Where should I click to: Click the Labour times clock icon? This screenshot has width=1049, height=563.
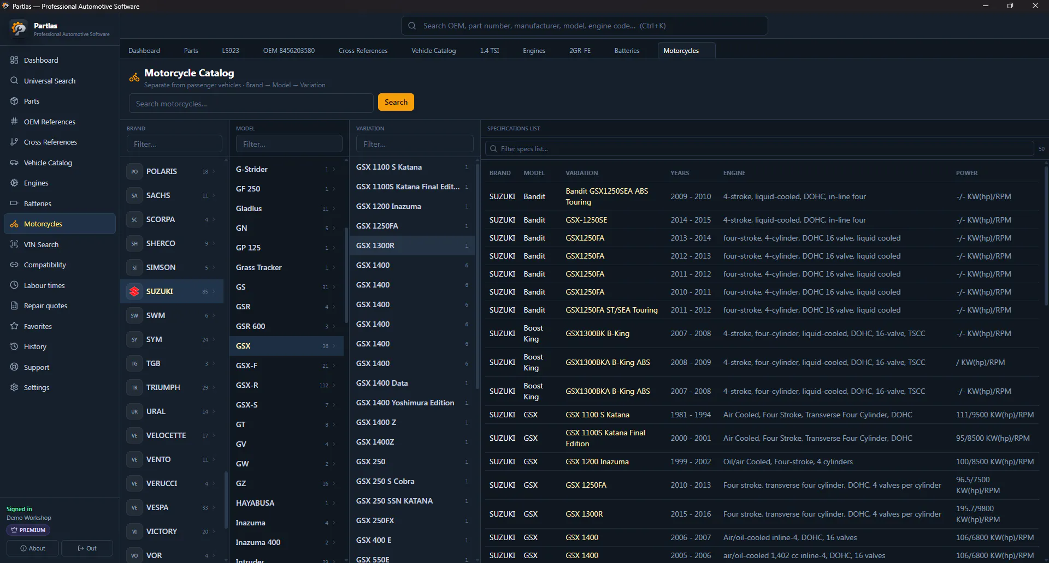[14, 285]
